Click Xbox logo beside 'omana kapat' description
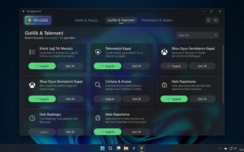244x152 pixels. [x=32, y=85]
